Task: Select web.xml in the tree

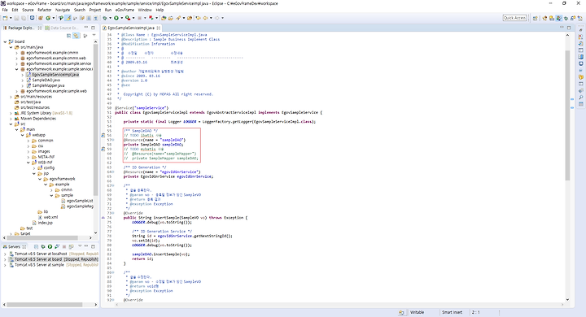Action: [x=48, y=217]
